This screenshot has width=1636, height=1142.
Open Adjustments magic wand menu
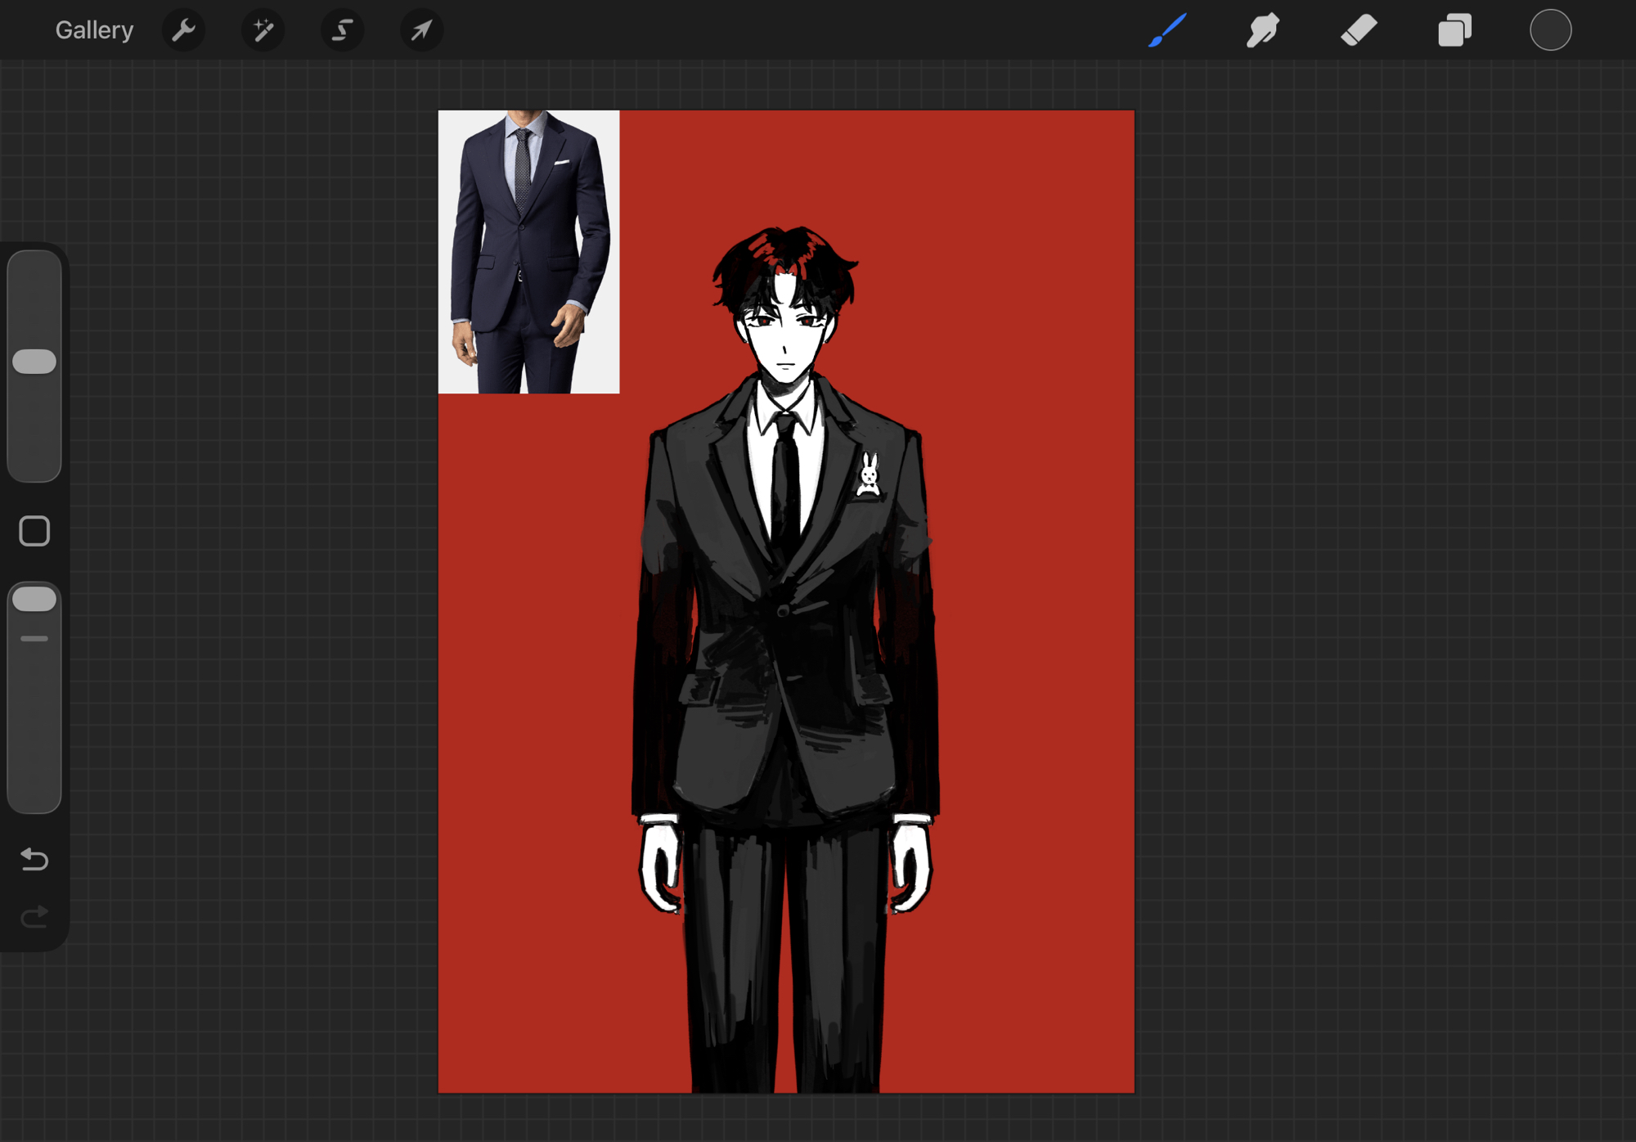(263, 30)
